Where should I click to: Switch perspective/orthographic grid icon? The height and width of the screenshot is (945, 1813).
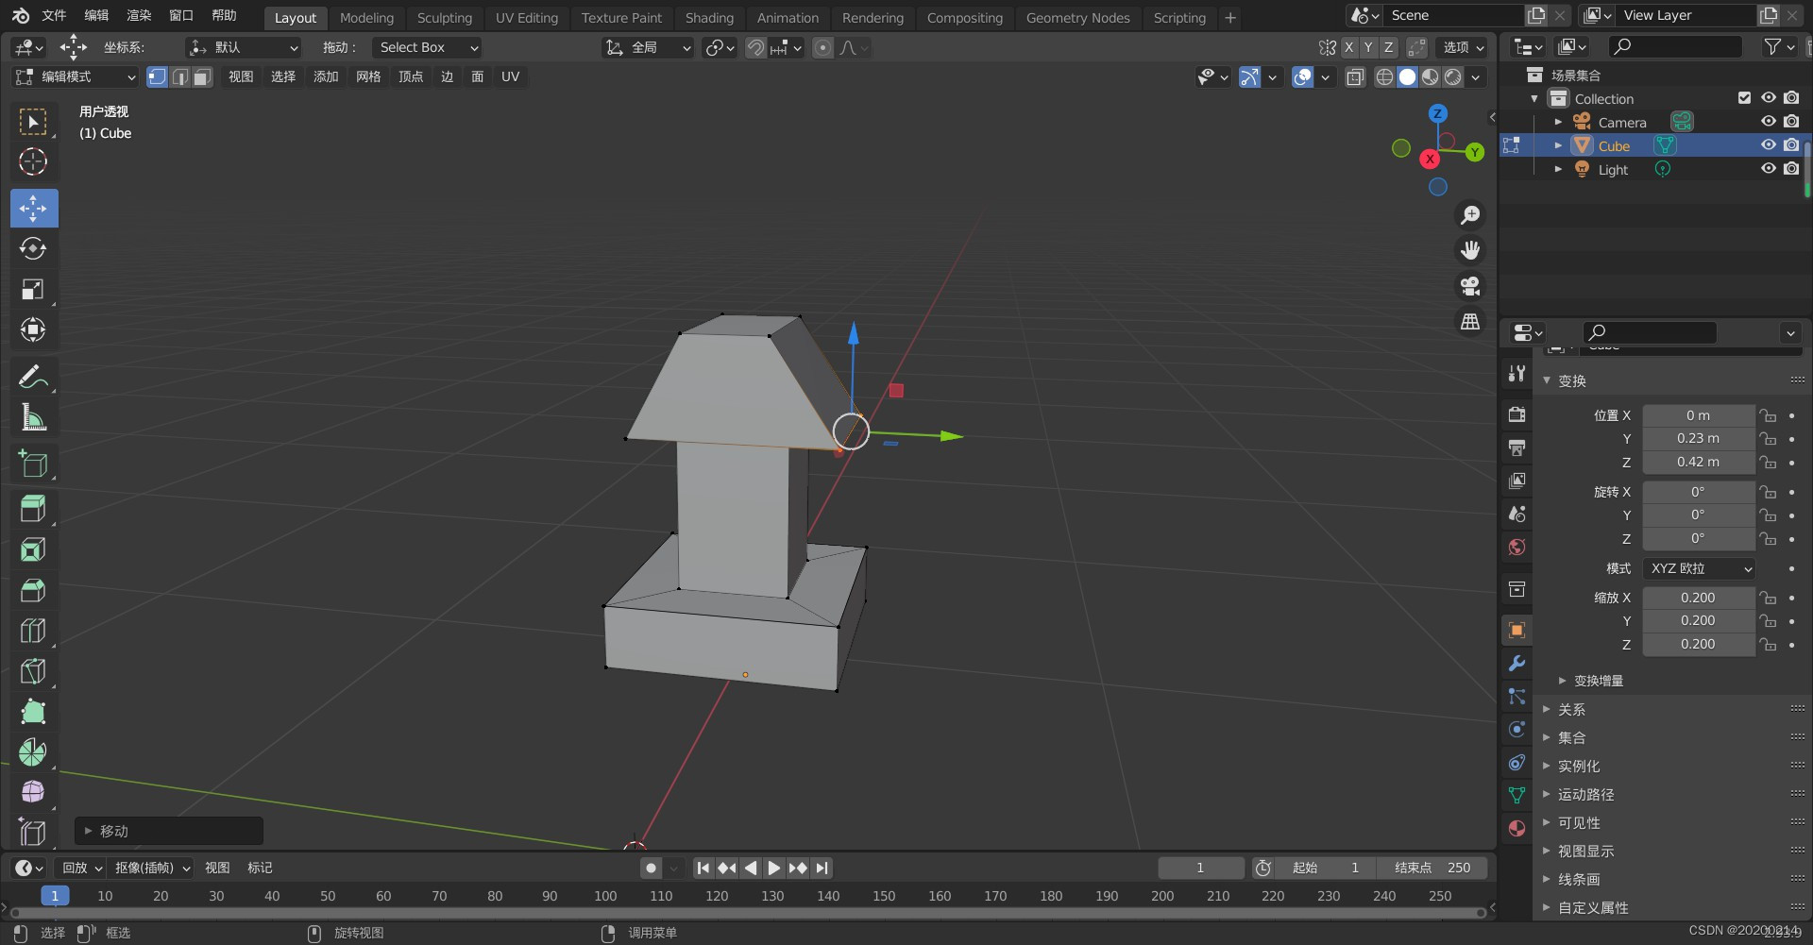1470,322
